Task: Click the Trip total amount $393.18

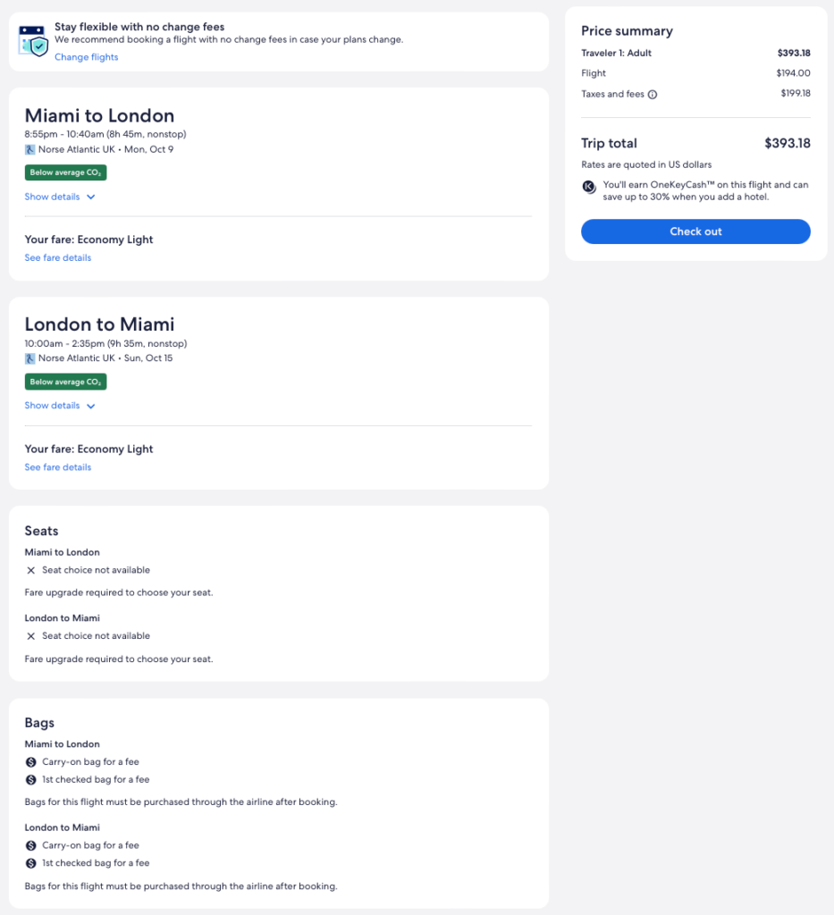Action: 787,143
